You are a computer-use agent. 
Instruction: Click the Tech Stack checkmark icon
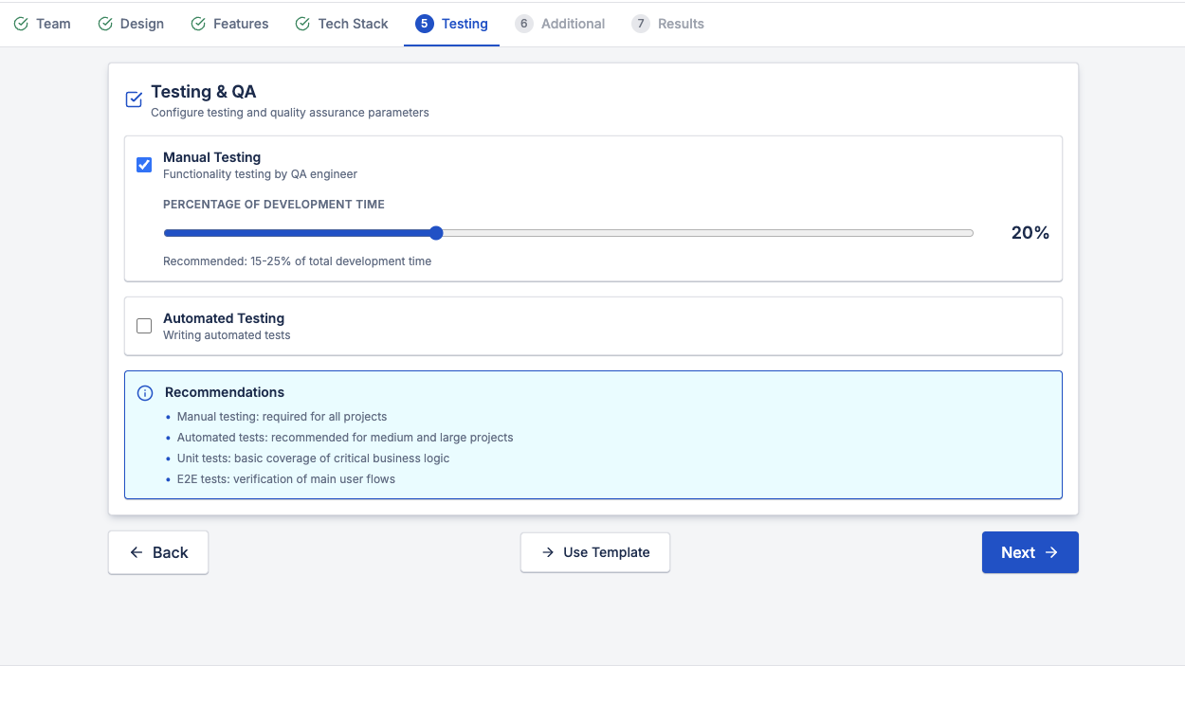(301, 23)
